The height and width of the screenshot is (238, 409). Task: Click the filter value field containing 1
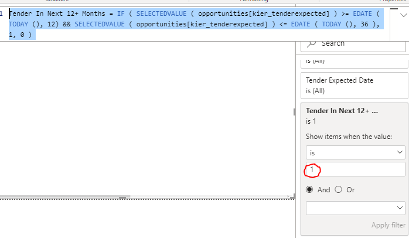[355, 169]
